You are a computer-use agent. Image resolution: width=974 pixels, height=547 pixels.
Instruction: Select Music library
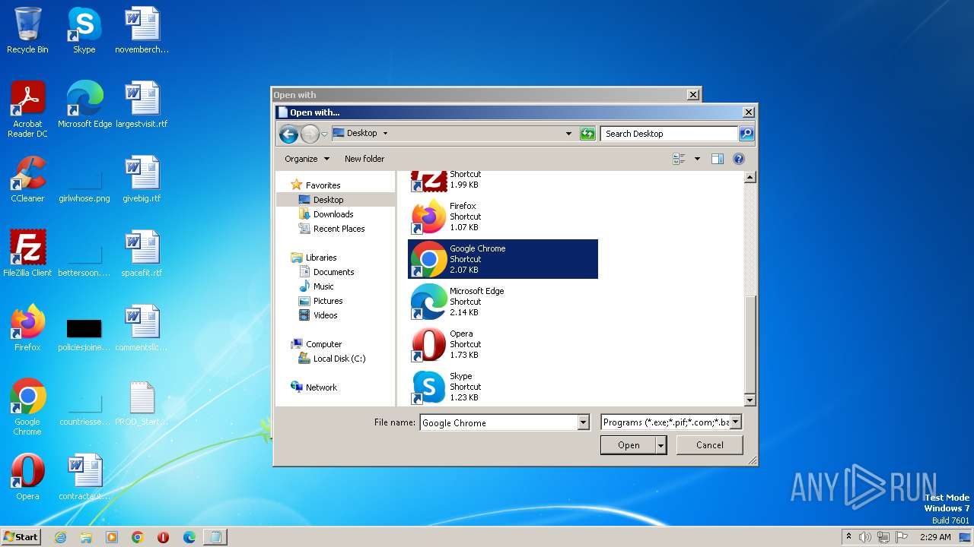click(x=323, y=286)
